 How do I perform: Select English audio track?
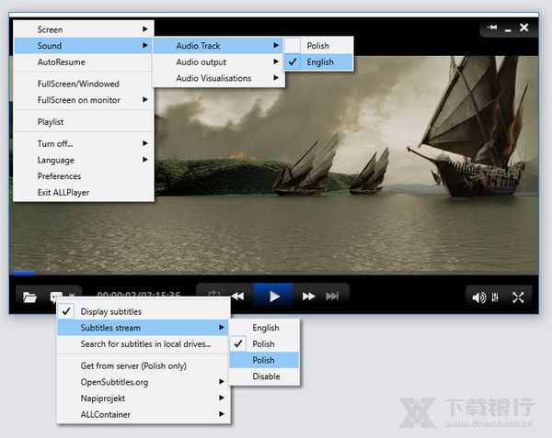point(320,62)
